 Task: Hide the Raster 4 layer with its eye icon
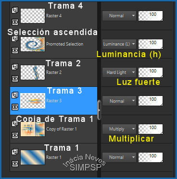(15, 22)
